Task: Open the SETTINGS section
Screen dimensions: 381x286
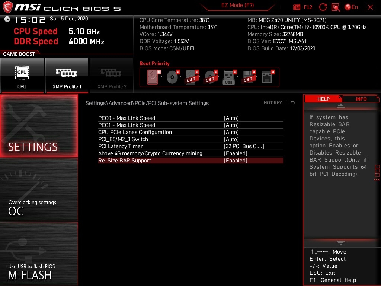Action: tap(39, 126)
